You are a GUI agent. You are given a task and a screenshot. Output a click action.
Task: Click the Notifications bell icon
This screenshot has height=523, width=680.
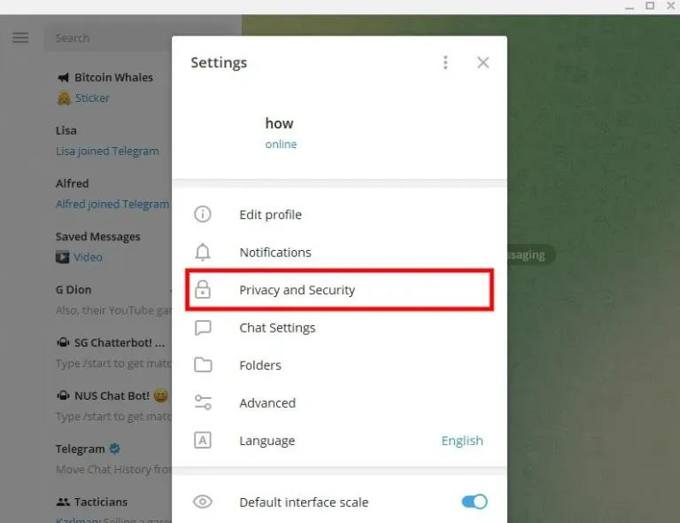203,252
